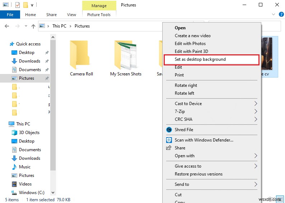Click the Shred File icon in context menu
This screenshot has width=285, height=203.
tap(169, 130)
